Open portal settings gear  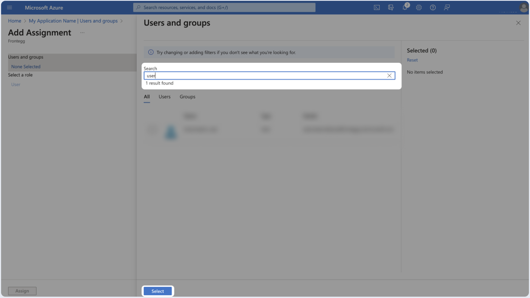pyautogui.click(x=419, y=8)
